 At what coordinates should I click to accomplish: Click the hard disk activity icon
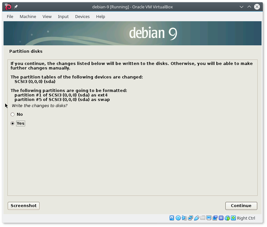tap(172, 218)
